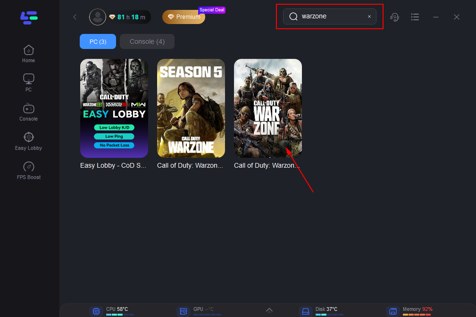Click the Memory usage bar indicator
476x317 pixels.
[x=417, y=315]
